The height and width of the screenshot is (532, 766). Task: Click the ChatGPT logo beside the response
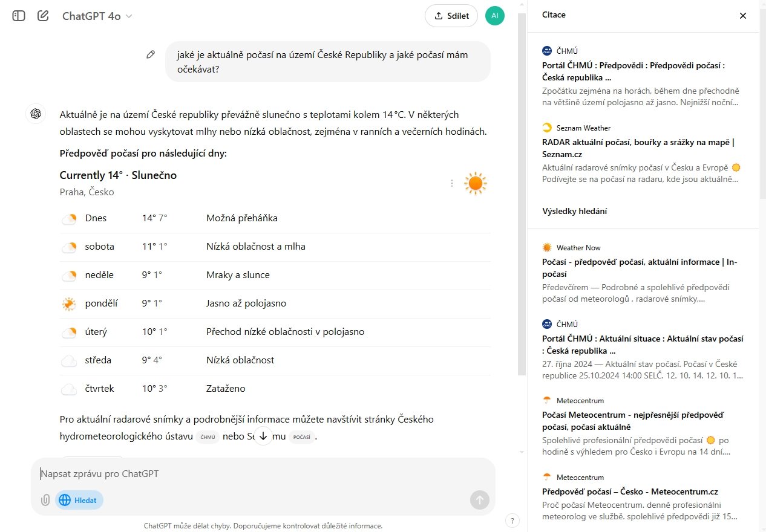36,114
